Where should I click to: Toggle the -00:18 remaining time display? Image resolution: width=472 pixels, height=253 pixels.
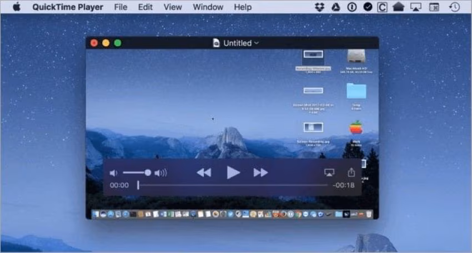click(344, 185)
